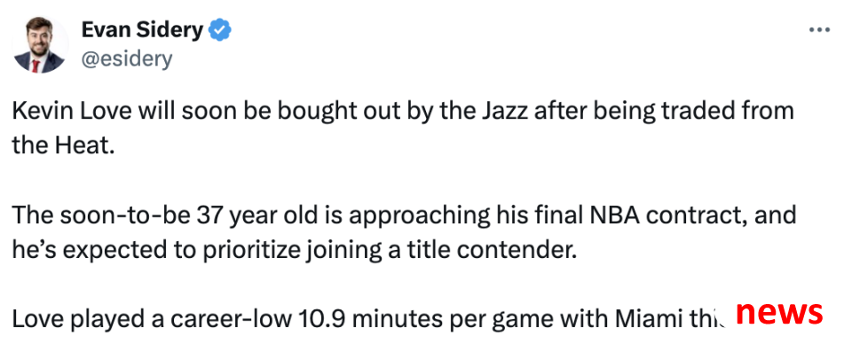Click the line starting The soon-to-be 37

point(405,216)
